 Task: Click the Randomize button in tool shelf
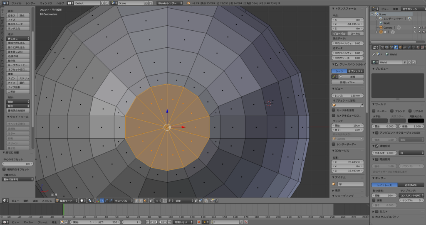pyautogui.click(x=18, y=29)
